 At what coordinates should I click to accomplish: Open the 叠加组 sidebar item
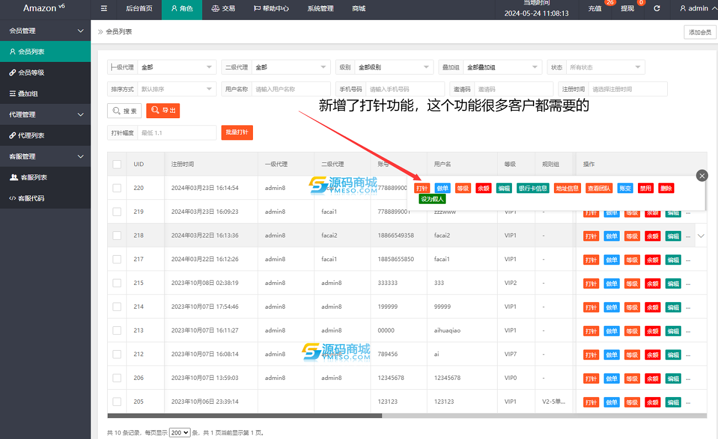(x=45, y=93)
